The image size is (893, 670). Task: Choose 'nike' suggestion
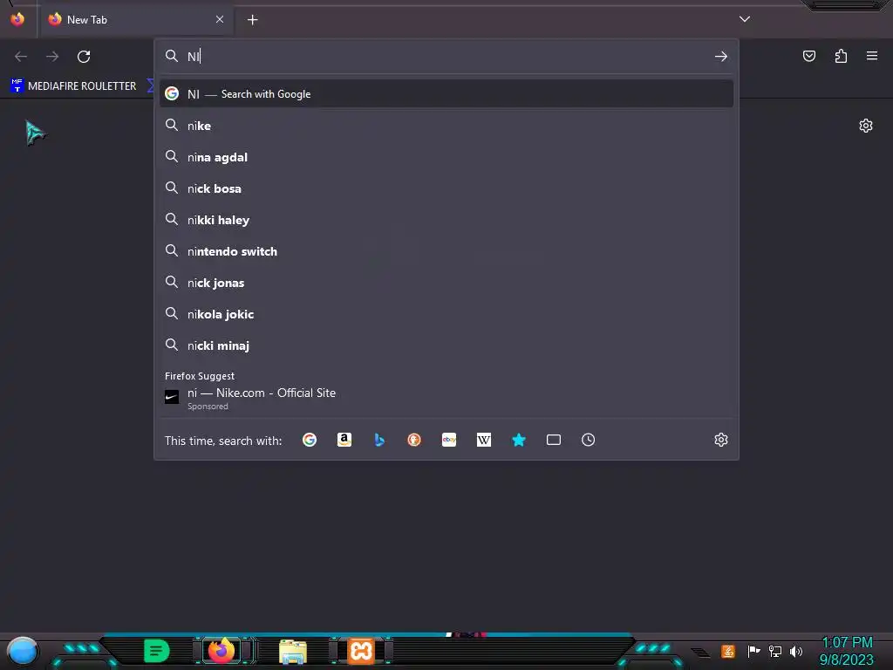coord(446,126)
